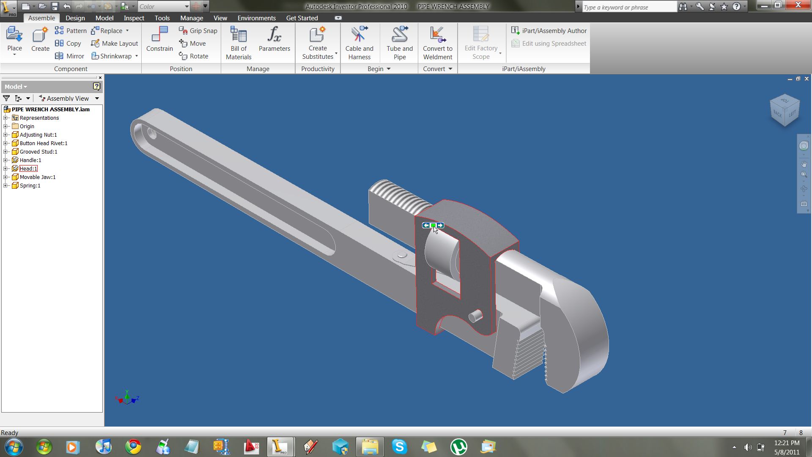Click the Make Layout button

115,43
